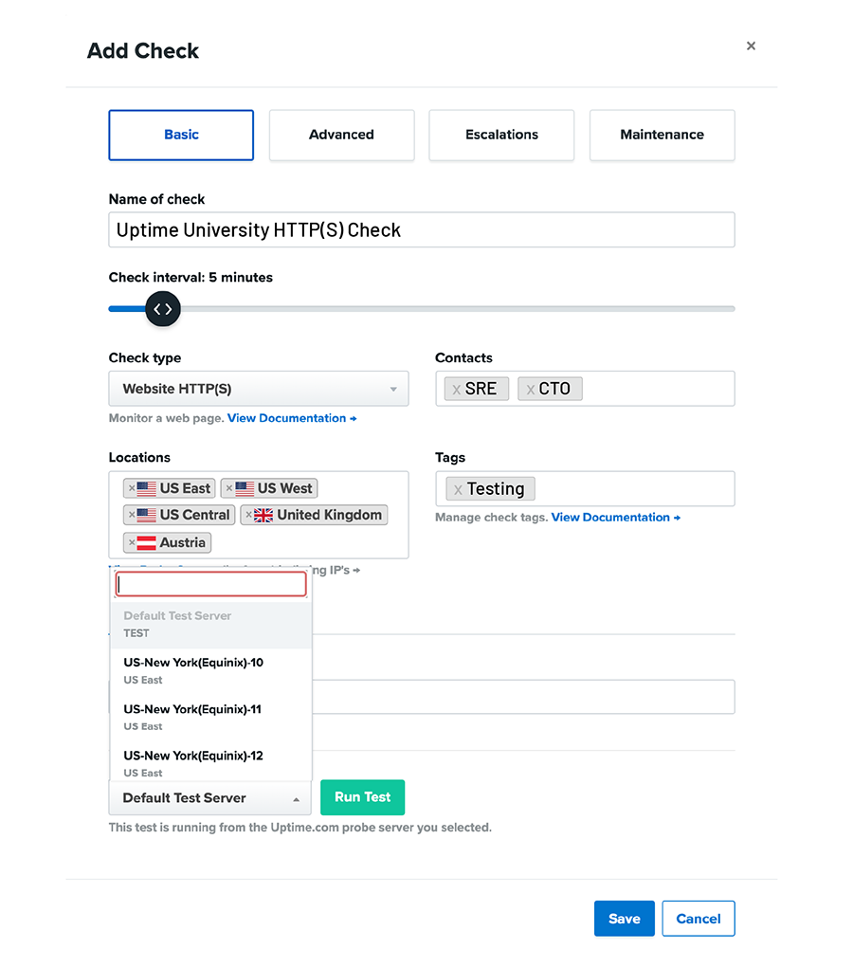Open the Escalations tab

501,135
